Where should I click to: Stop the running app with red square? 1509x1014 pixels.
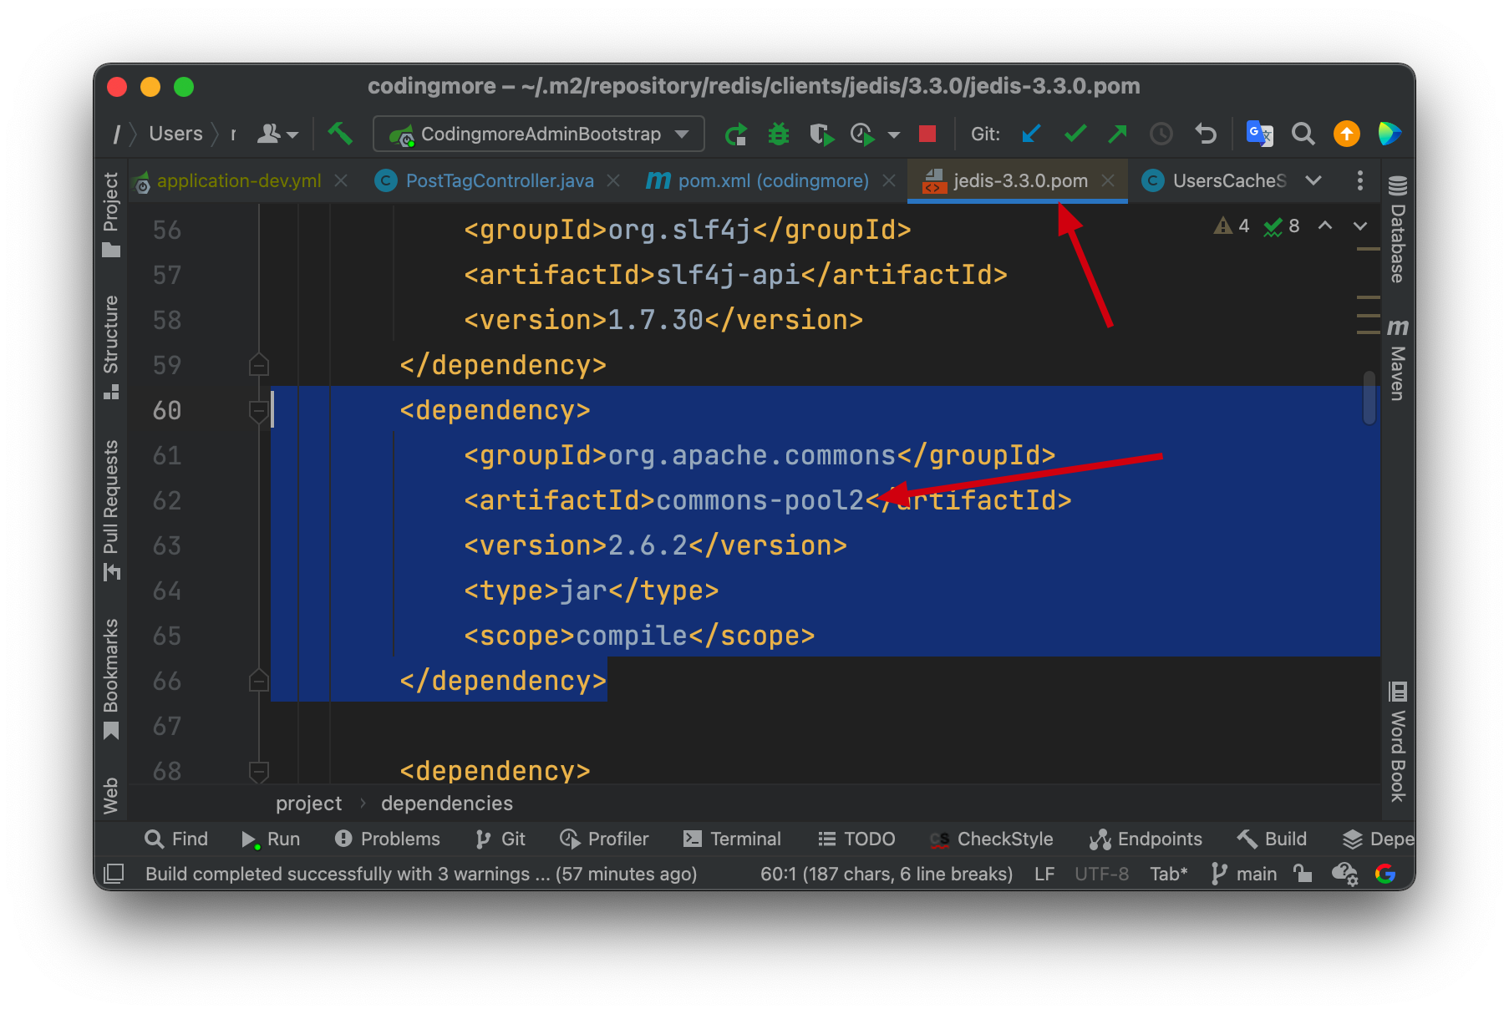click(x=927, y=134)
